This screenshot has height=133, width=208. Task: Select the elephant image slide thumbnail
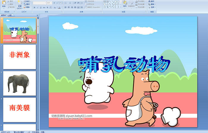pos(19,83)
